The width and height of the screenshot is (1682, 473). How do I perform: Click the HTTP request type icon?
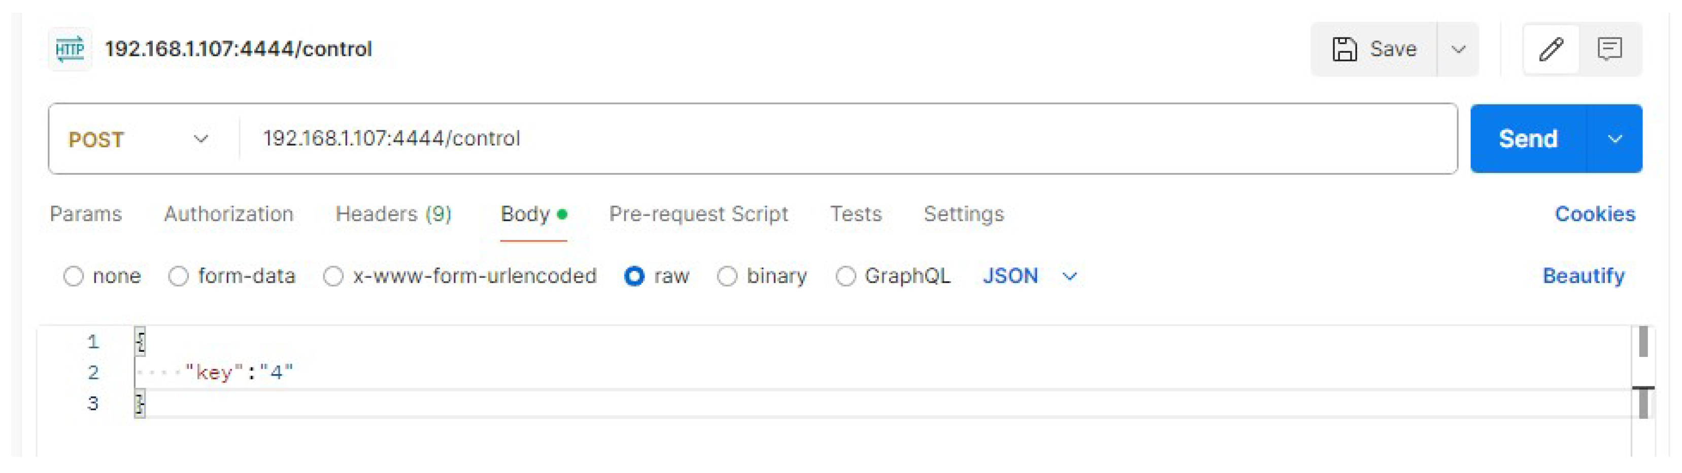click(70, 49)
